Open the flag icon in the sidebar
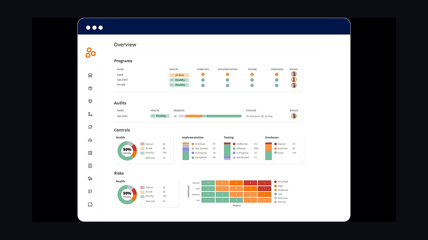 [90, 192]
